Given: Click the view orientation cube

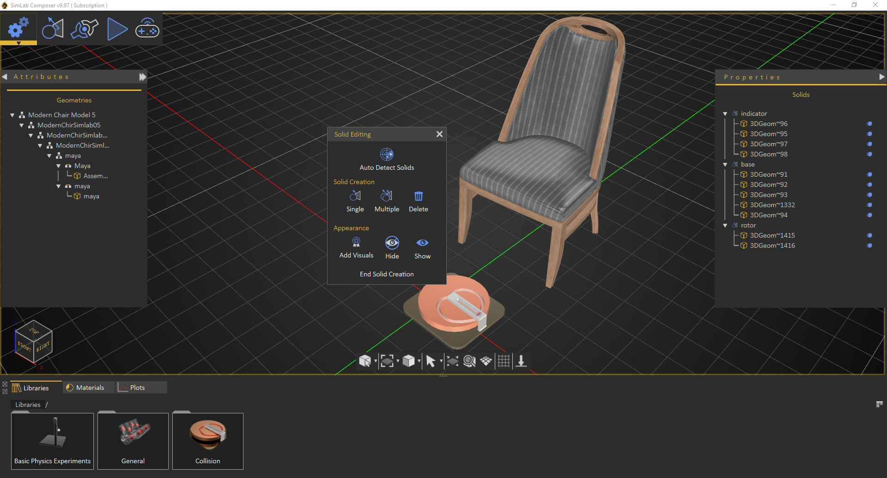Looking at the screenshot, I should click(33, 342).
